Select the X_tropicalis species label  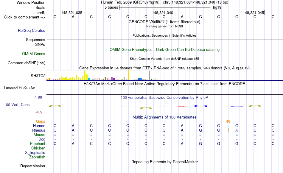point(35,153)
